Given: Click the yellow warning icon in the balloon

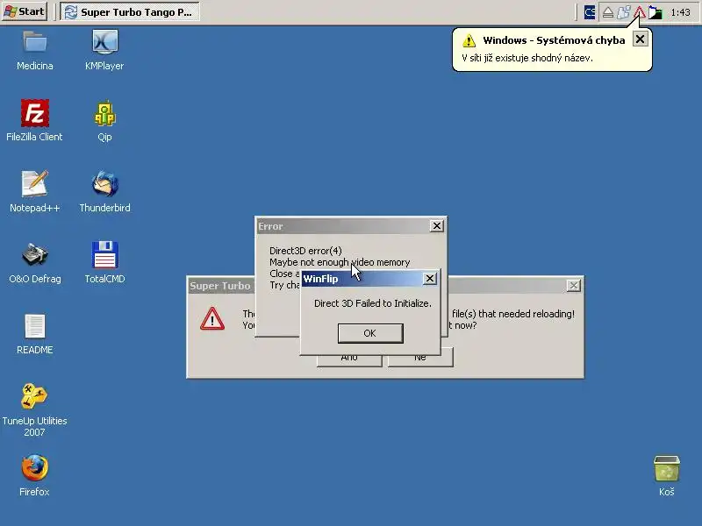Looking at the screenshot, I should pos(469,40).
